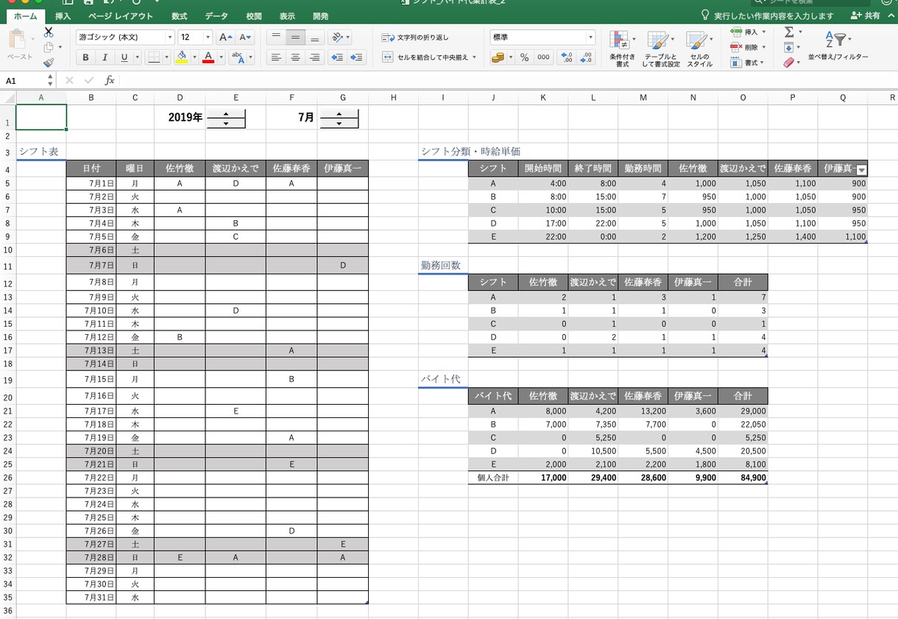The image size is (898, 619).
Task: Click the increase indent icon
Action: pyautogui.click(x=357, y=57)
